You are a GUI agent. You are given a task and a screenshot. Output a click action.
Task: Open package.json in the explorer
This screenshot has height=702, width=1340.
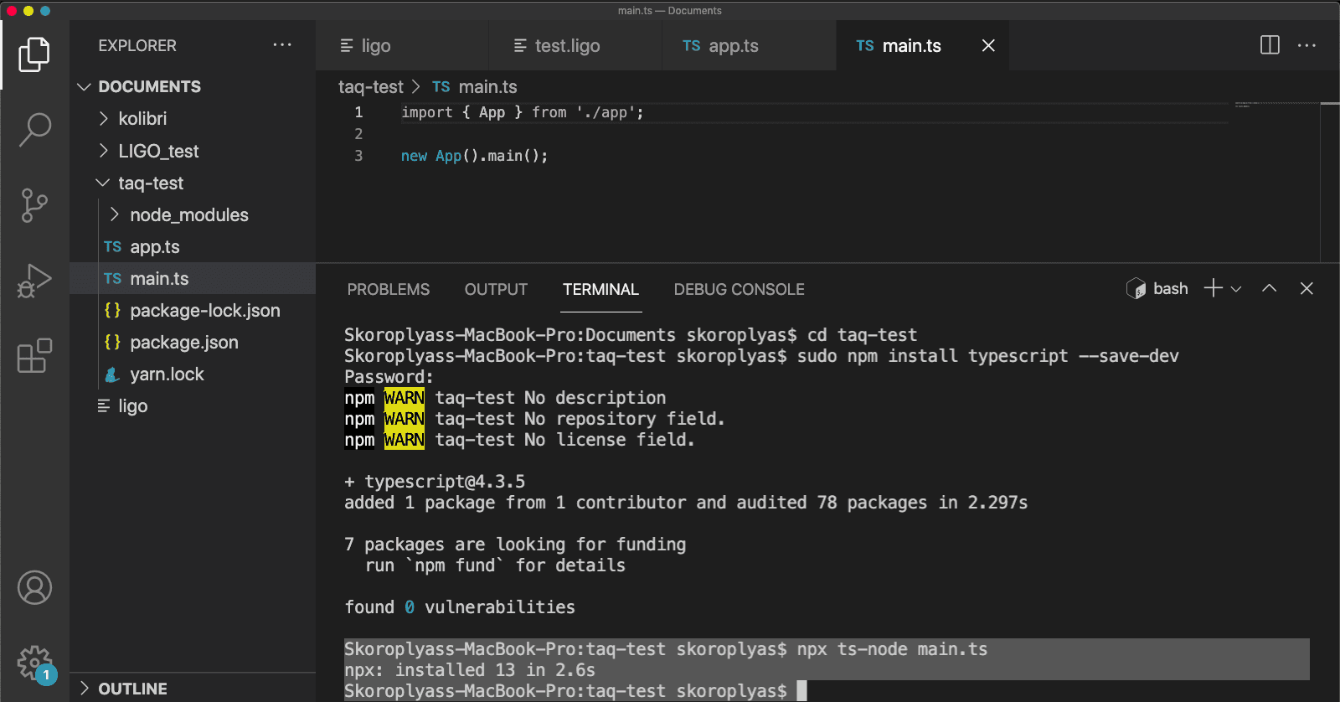click(x=183, y=343)
